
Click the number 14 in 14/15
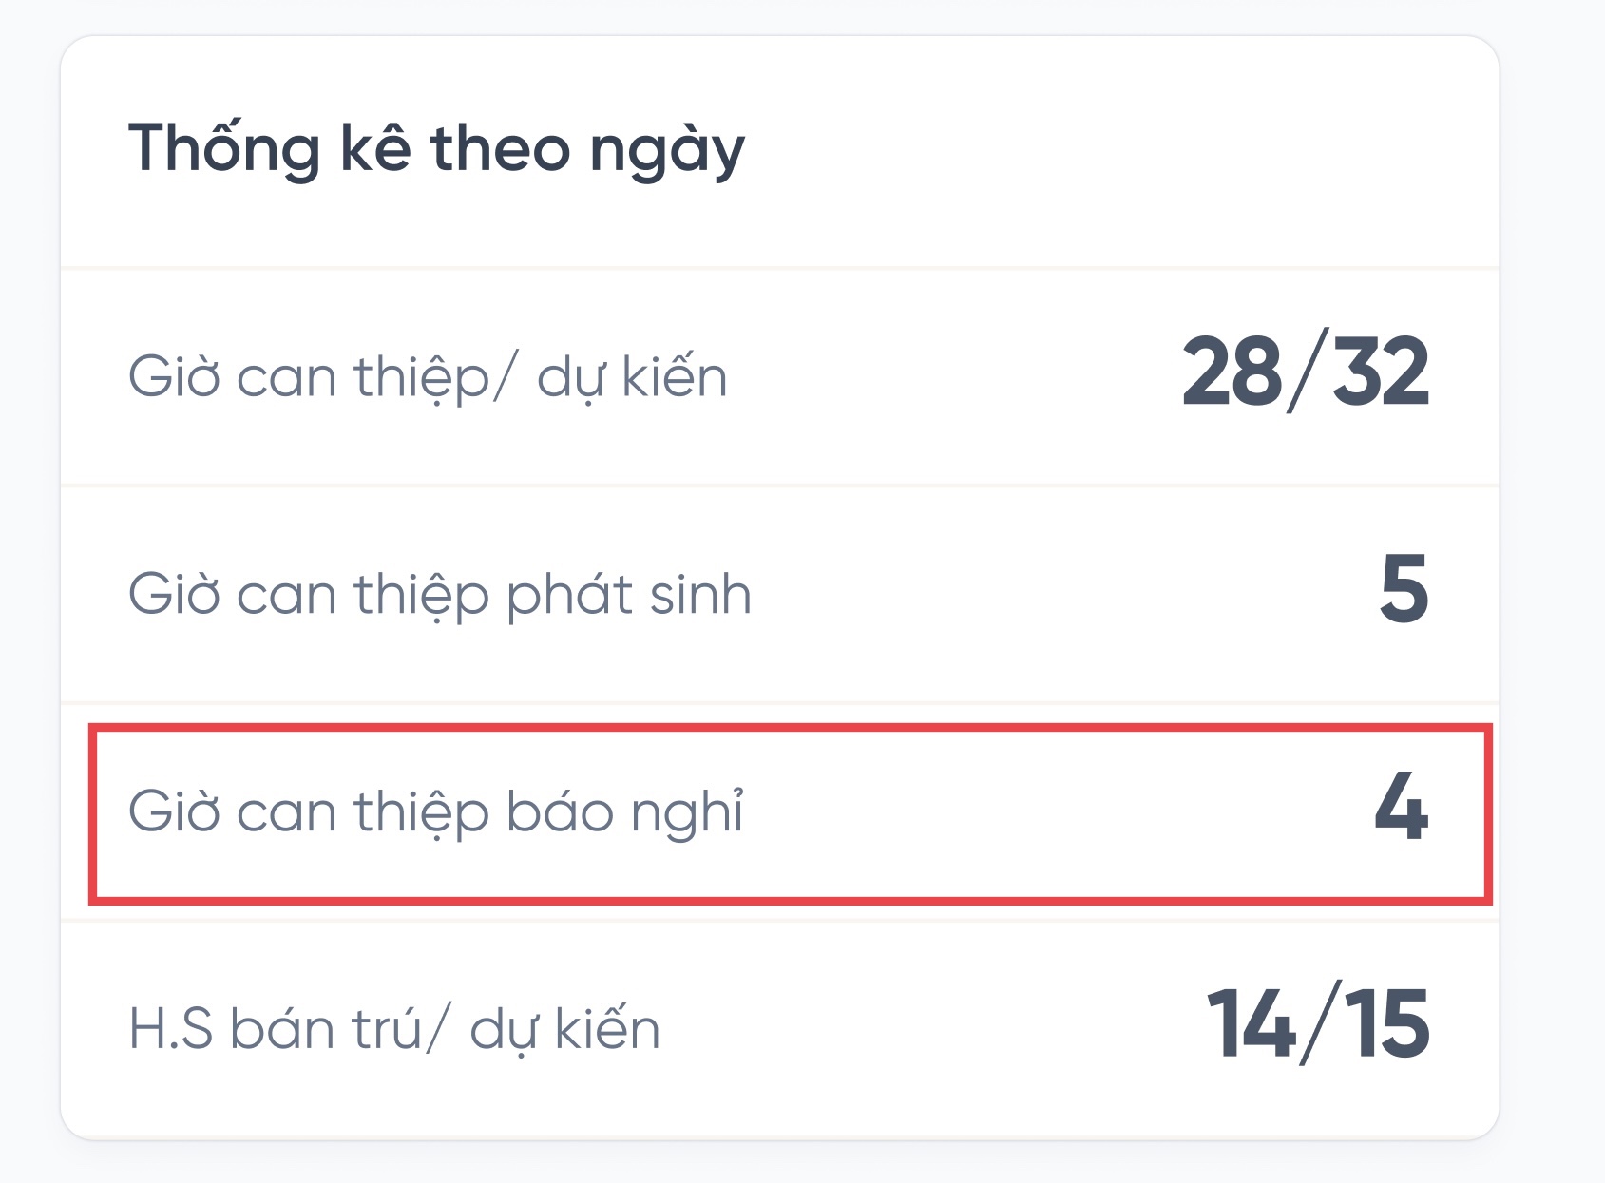[x=1252, y=1023]
